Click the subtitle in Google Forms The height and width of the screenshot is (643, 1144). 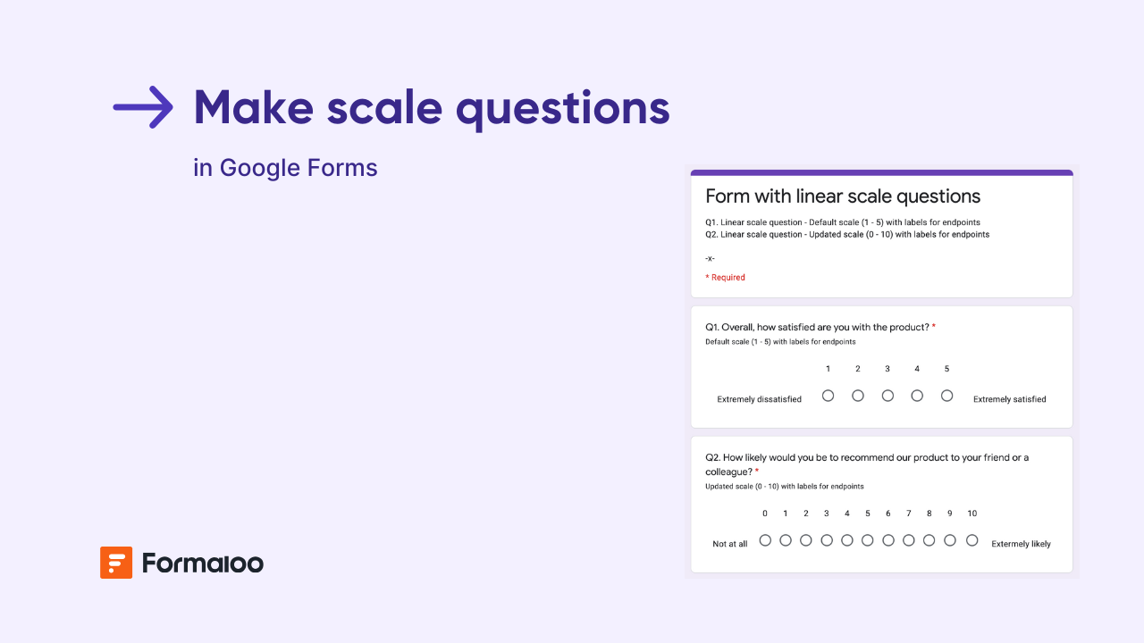(x=285, y=168)
